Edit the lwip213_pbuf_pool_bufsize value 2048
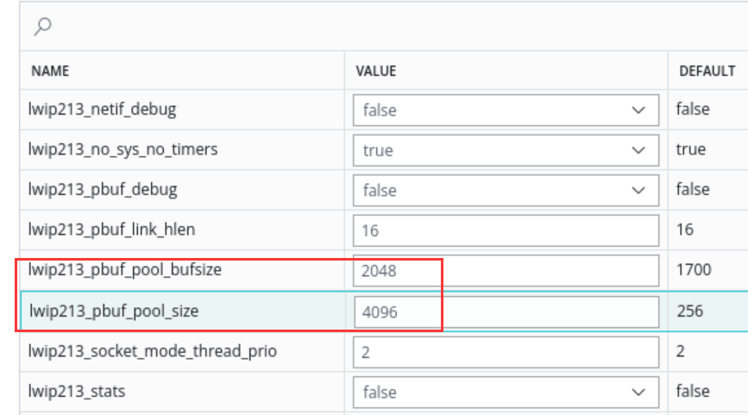 506,270
